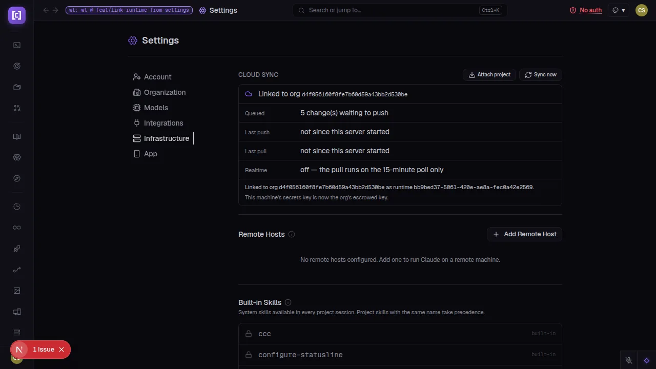Select the Infrastructure settings tab
Screen dimensions: 656x369
click(161, 138)
